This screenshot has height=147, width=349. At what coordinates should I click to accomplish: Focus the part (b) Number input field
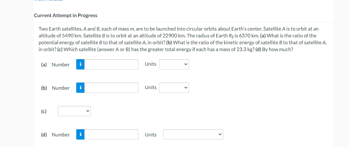coord(111,88)
